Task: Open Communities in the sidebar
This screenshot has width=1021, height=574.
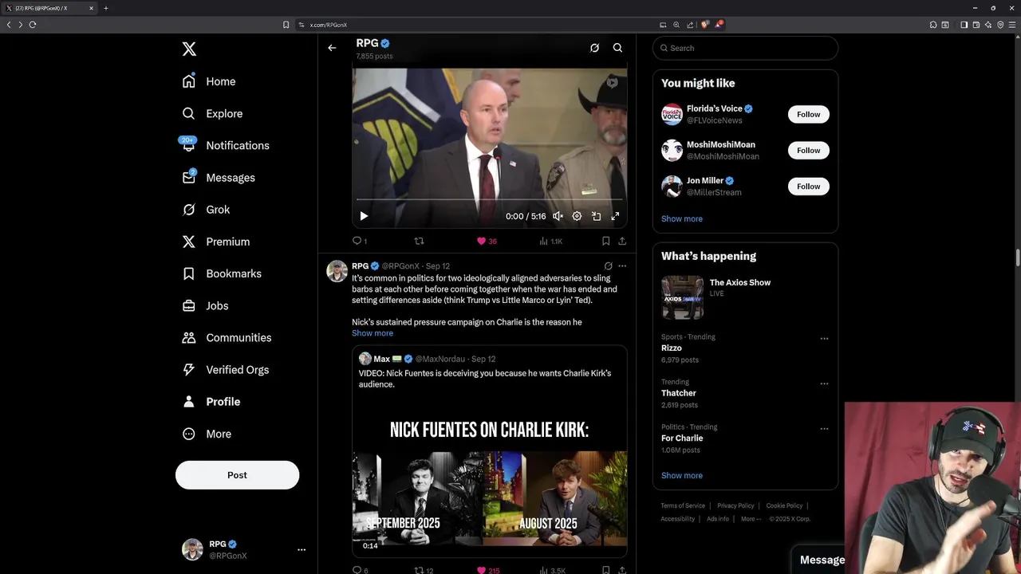Action: tap(227, 337)
